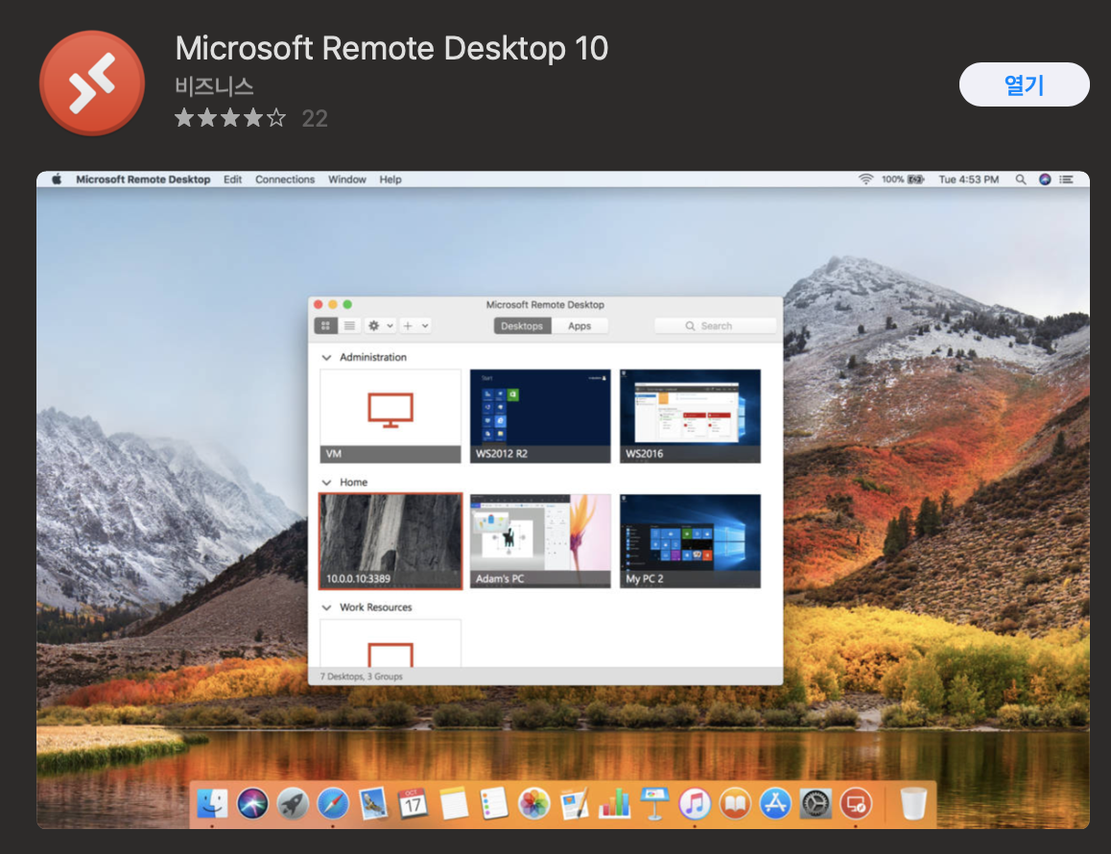The height and width of the screenshot is (854, 1111).
Task: Close the Microsoft Remote Desktop window
Action: [x=319, y=305]
